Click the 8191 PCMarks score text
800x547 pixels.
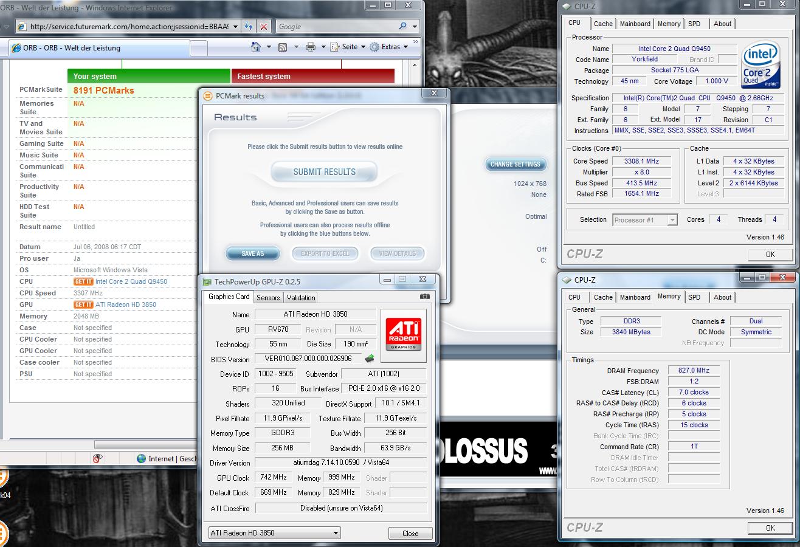(104, 91)
